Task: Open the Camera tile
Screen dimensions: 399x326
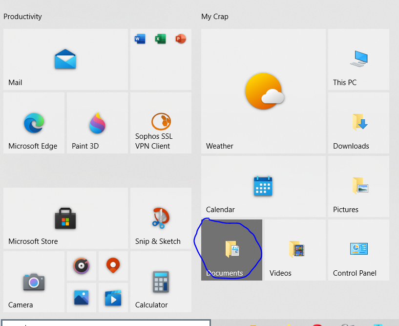Action: pyautogui.click(x=34, y=282)
